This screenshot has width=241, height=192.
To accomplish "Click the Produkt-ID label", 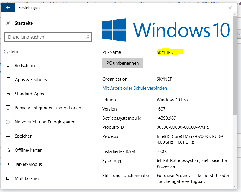I will point(113,127).
